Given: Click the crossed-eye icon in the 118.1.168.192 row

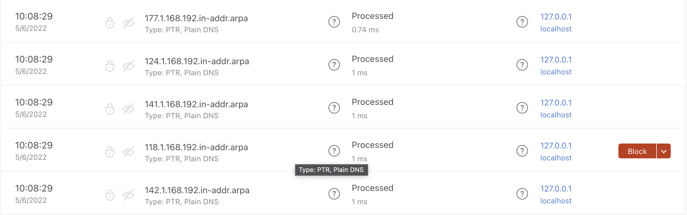Looking at the screenshot, I should 128,152.
